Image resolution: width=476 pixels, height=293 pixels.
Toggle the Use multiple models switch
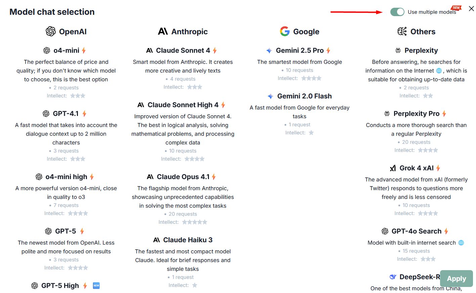(397, 12)
